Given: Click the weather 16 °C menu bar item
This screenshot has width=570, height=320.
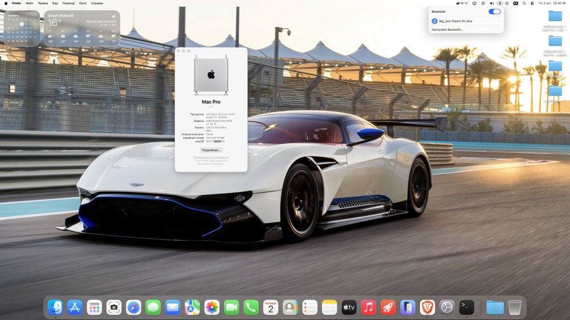Looking at the screenshot, I should click(x=462, y=3).
